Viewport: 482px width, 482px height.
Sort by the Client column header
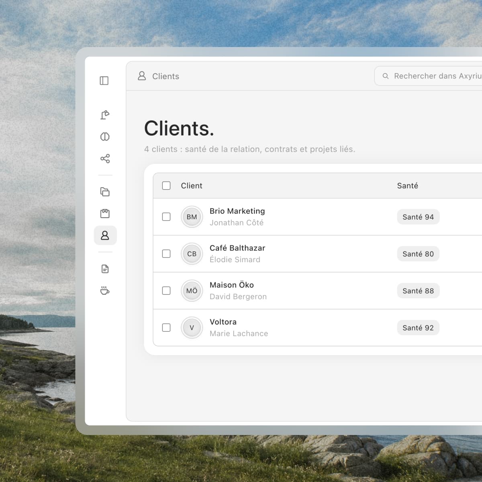[192, 186]
